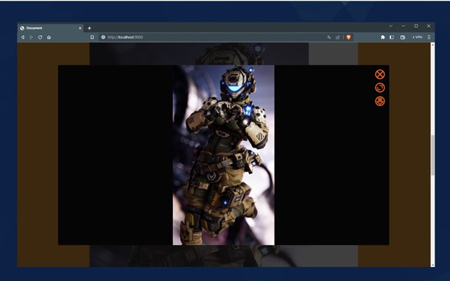Viewport: 450px width, 281px height.
Task: Minimize the browser window
Action: pos(403,26)
